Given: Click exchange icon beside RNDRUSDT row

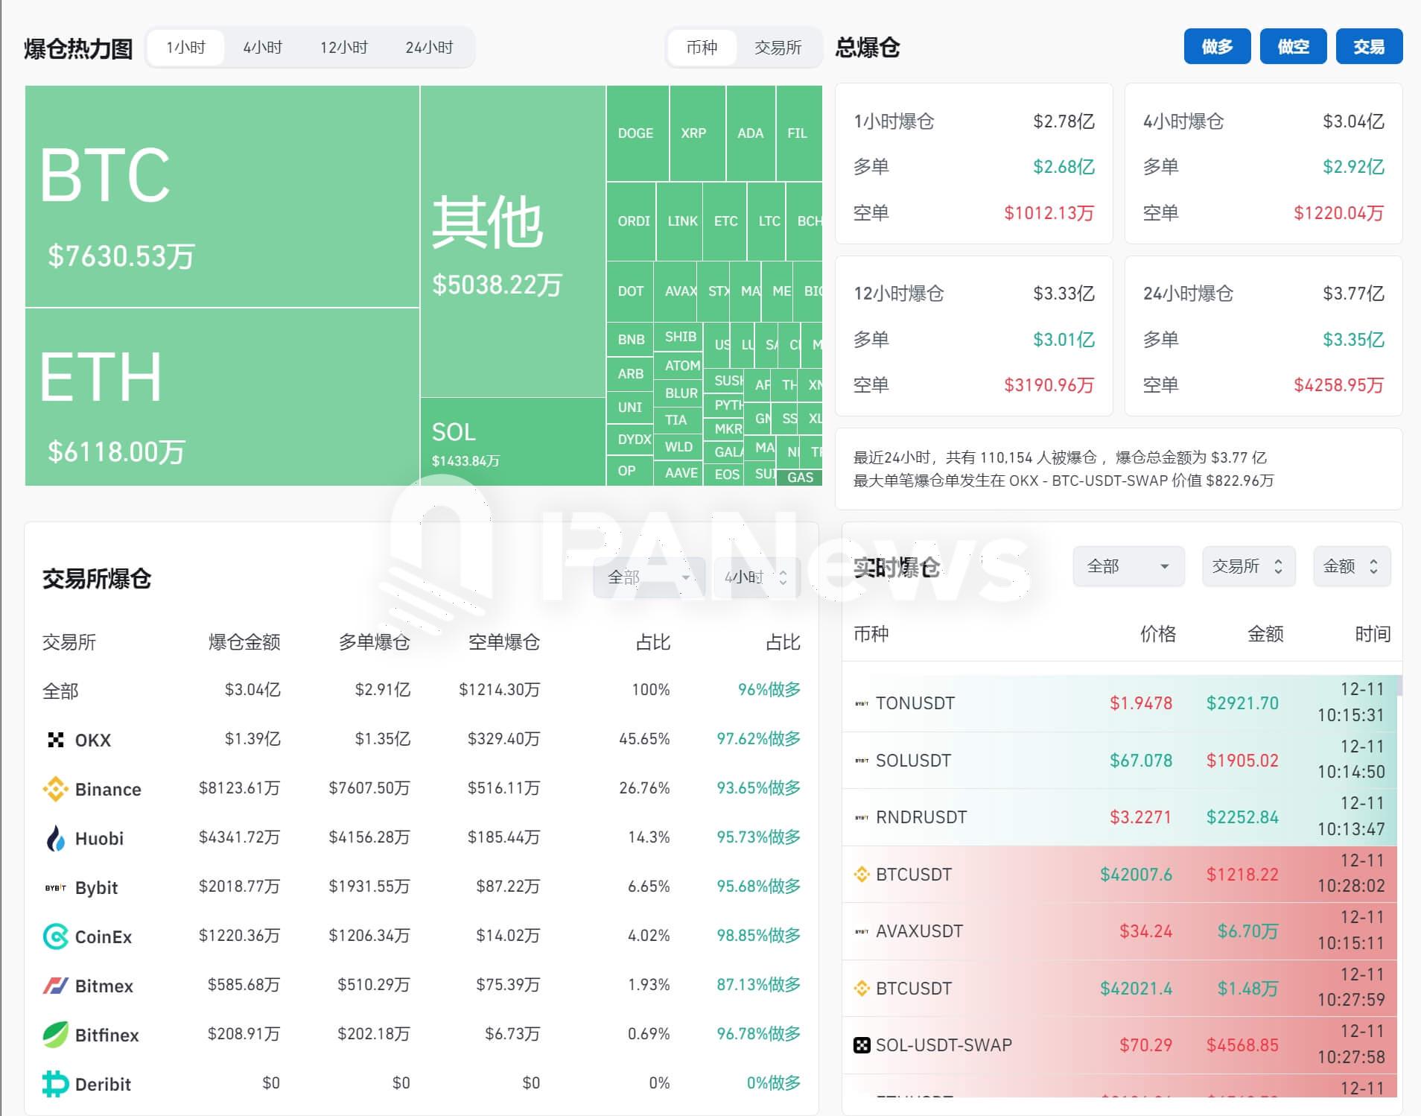Looking at the screenshot, I should (x=862, y=817).
